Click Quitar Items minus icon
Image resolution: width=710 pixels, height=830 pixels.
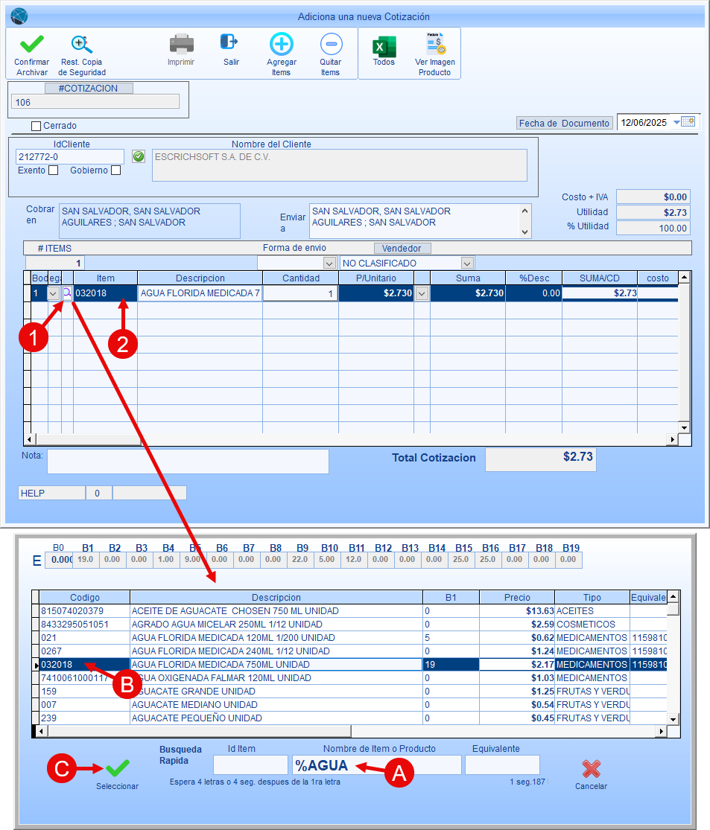point(331,44)
